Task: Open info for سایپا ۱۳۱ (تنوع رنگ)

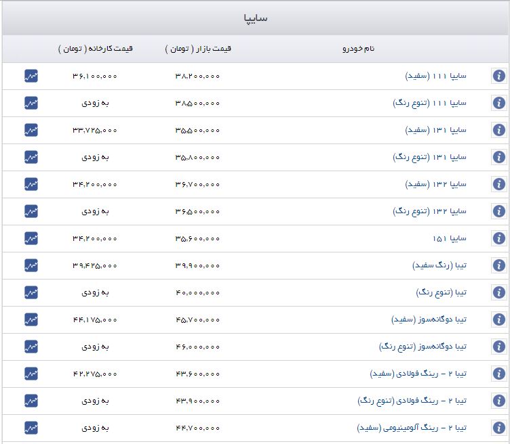Action: click(x=498, y=157)
